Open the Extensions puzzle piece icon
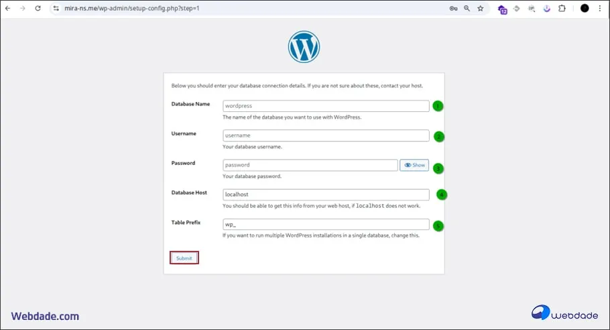This screenshot has height=330, width=610. pyautogui.click(x=562, y=8)
